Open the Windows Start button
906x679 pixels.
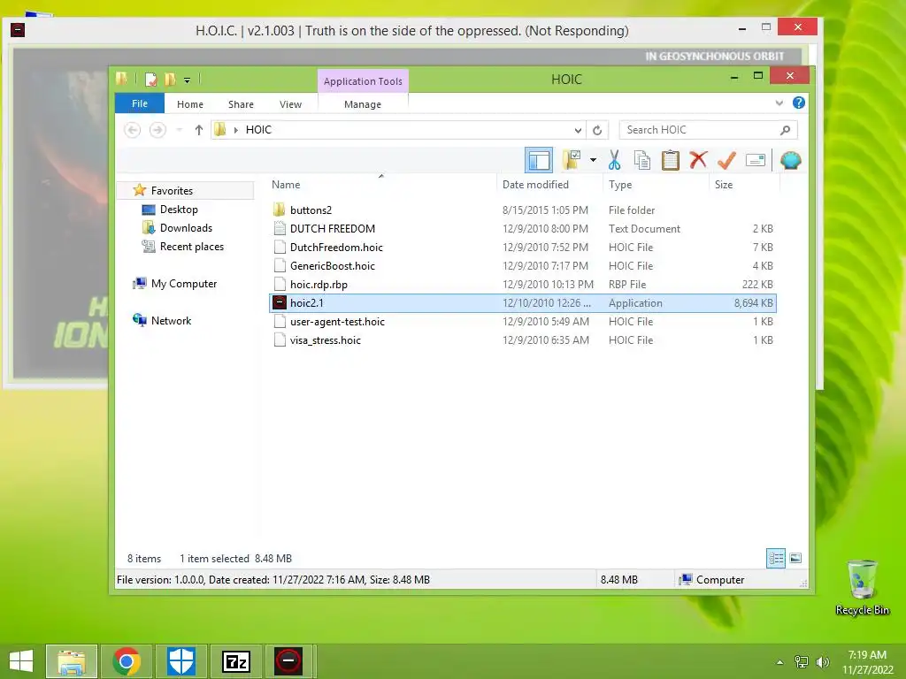21,661
